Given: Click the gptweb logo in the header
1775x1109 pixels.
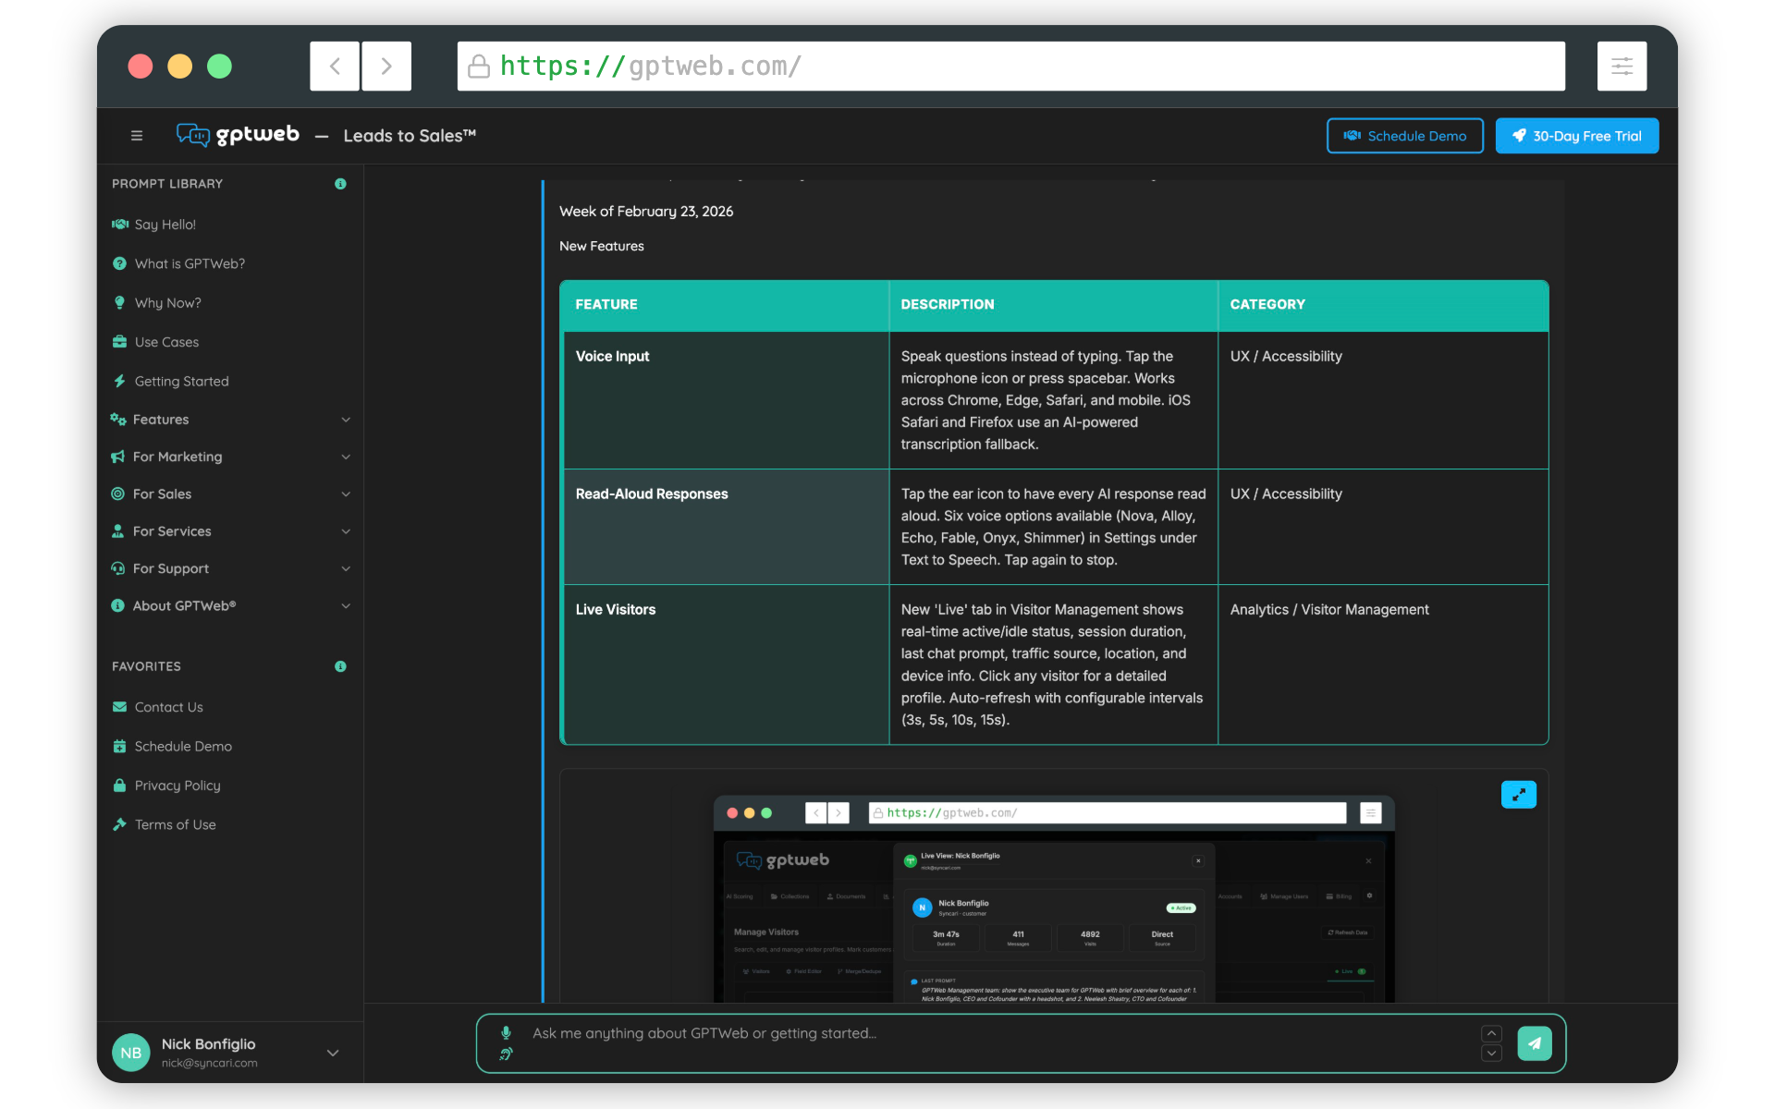Looking at the screenshot, I should (x=238, y=135).
